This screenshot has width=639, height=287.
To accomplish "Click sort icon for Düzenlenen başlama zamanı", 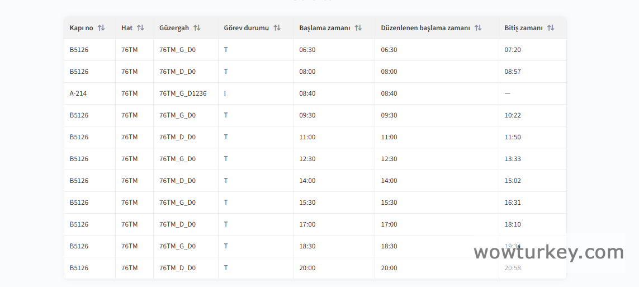I will (478, 28).
